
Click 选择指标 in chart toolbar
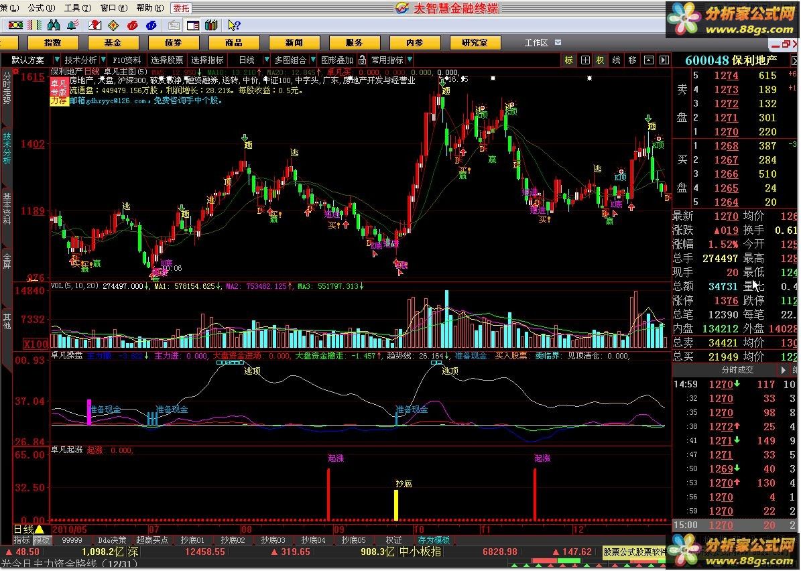207,60
